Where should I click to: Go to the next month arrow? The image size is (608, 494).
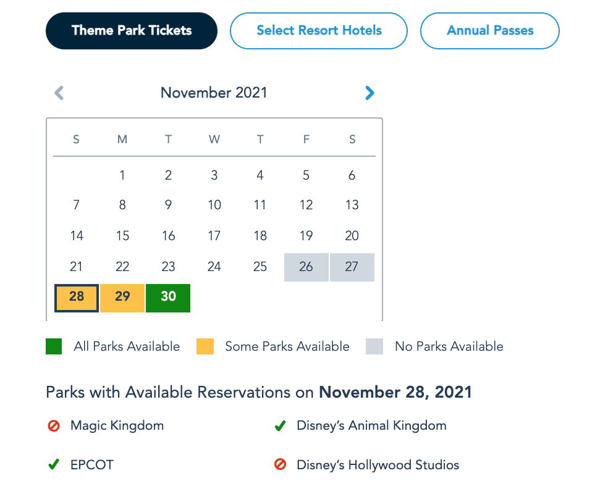tap(369, 93)
